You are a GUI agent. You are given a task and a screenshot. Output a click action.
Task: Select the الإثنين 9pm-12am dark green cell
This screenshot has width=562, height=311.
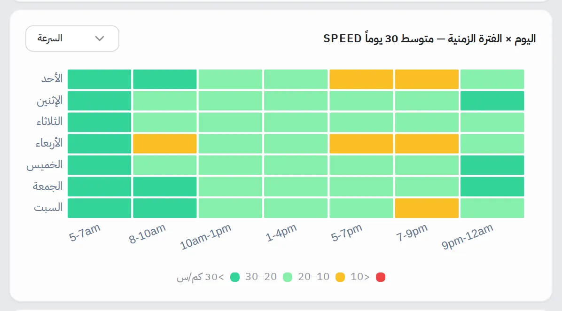[x=492, y=101]
